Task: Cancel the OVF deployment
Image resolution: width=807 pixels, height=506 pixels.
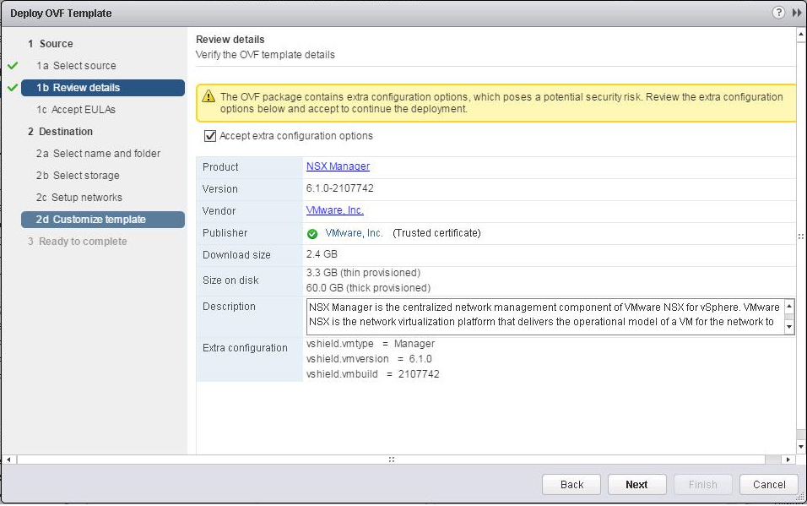Action: 769,484
